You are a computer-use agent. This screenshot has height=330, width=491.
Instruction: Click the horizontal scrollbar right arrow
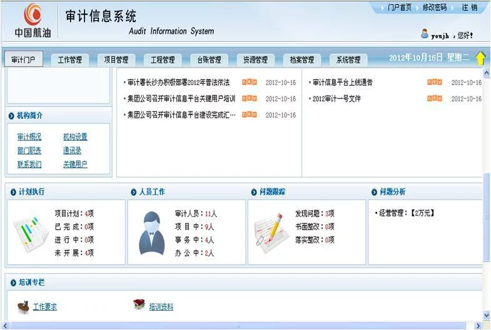[x=478, y=326]
